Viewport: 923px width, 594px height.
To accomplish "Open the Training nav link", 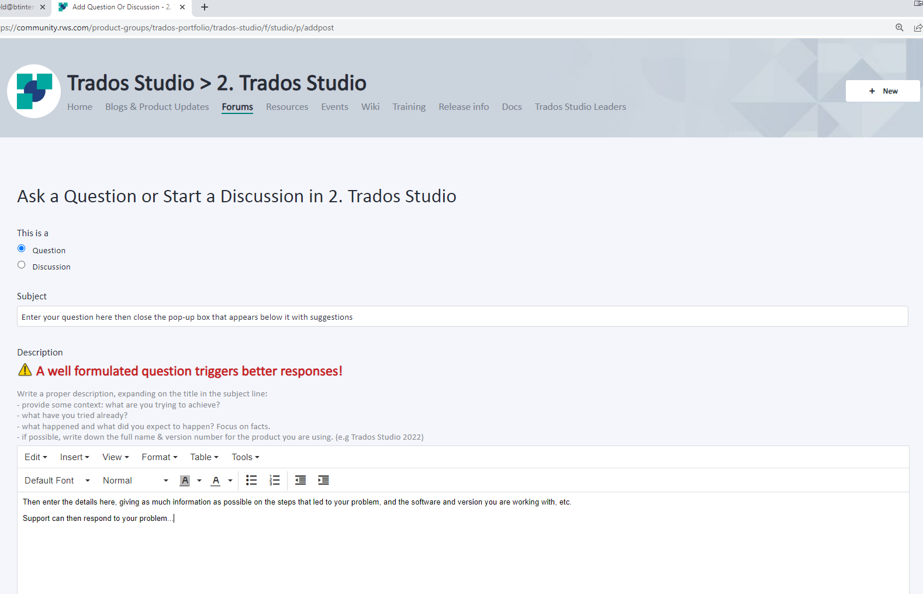I will [409, 107].
